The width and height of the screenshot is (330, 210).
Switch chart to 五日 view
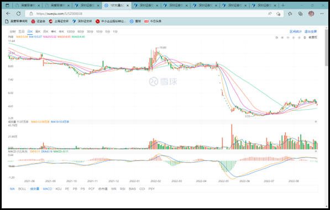(21, 31)
